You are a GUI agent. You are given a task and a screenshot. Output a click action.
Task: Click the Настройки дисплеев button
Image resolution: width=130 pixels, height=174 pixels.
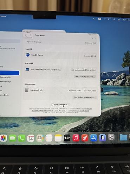pyautogui.click(x=85, y=77)
